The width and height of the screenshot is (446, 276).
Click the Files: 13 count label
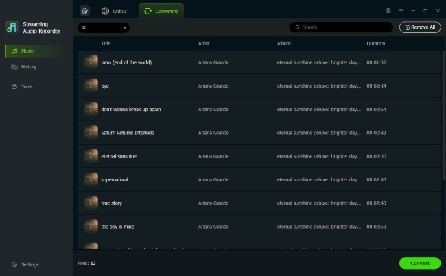coord(86,263)
